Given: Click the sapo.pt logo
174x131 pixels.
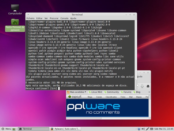Looking at the screenshot, I should (75, 97).
